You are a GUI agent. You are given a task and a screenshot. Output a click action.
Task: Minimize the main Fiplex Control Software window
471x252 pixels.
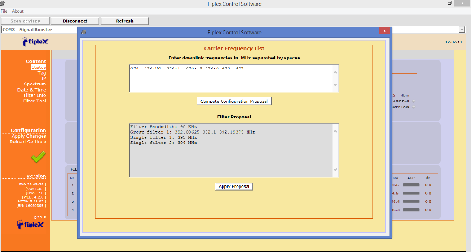click(441, 3)
